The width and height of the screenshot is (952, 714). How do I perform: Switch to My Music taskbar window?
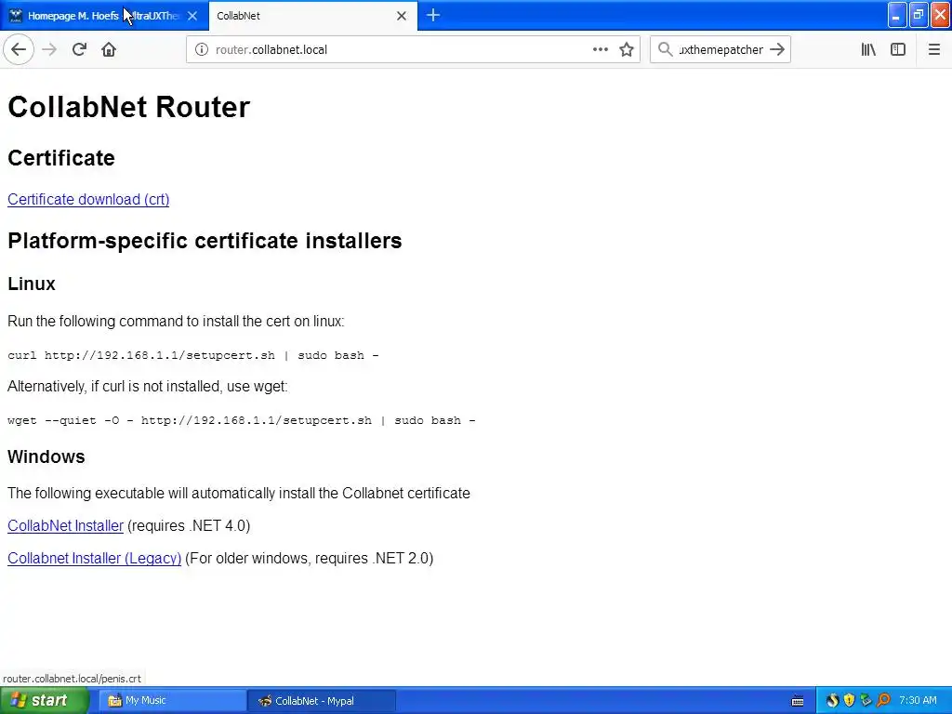(x=172, y=701)
